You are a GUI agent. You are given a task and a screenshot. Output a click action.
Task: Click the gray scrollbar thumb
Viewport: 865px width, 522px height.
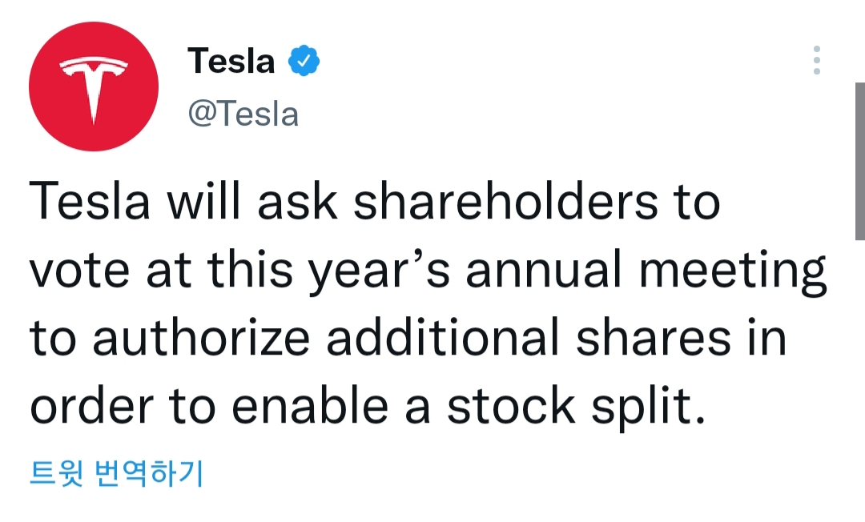coord(859,160)
